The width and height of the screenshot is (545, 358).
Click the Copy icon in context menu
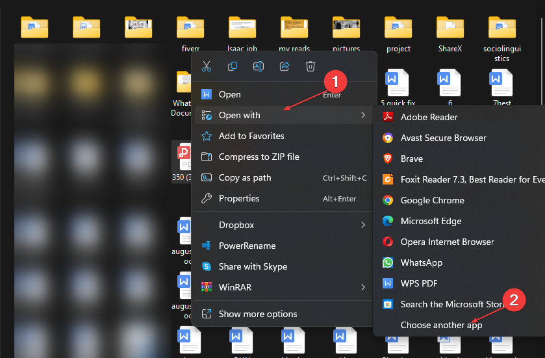(x=233, y=66)
